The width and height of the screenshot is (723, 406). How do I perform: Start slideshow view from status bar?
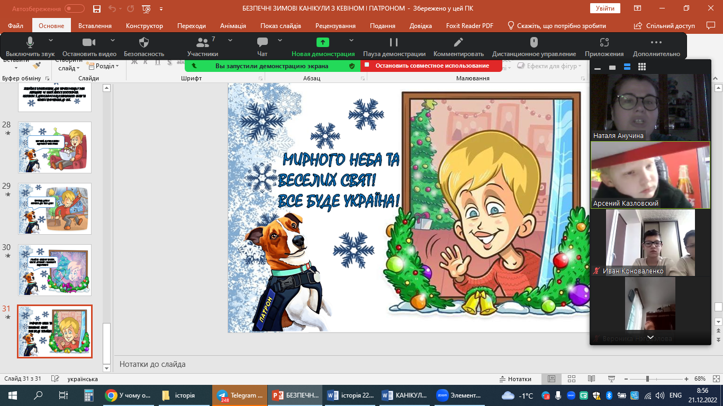610,379
